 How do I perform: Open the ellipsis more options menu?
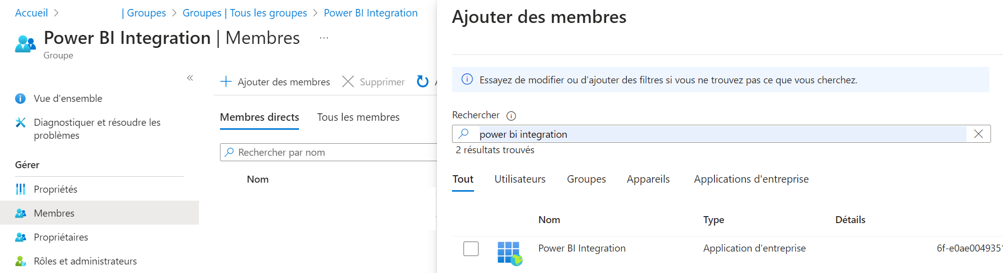coord(324,38)
